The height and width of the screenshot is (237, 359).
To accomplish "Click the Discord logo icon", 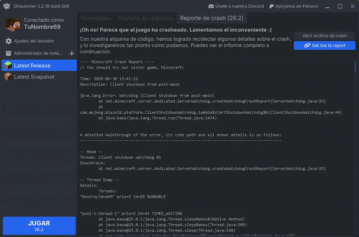I will coord(211,6).
